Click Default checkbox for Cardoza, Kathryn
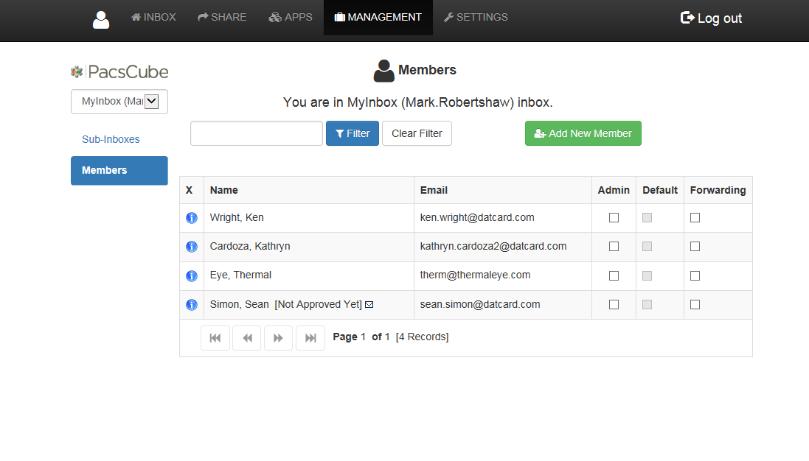Image resolution: width=809 pixels, height=461 pixels. [647, 247]
